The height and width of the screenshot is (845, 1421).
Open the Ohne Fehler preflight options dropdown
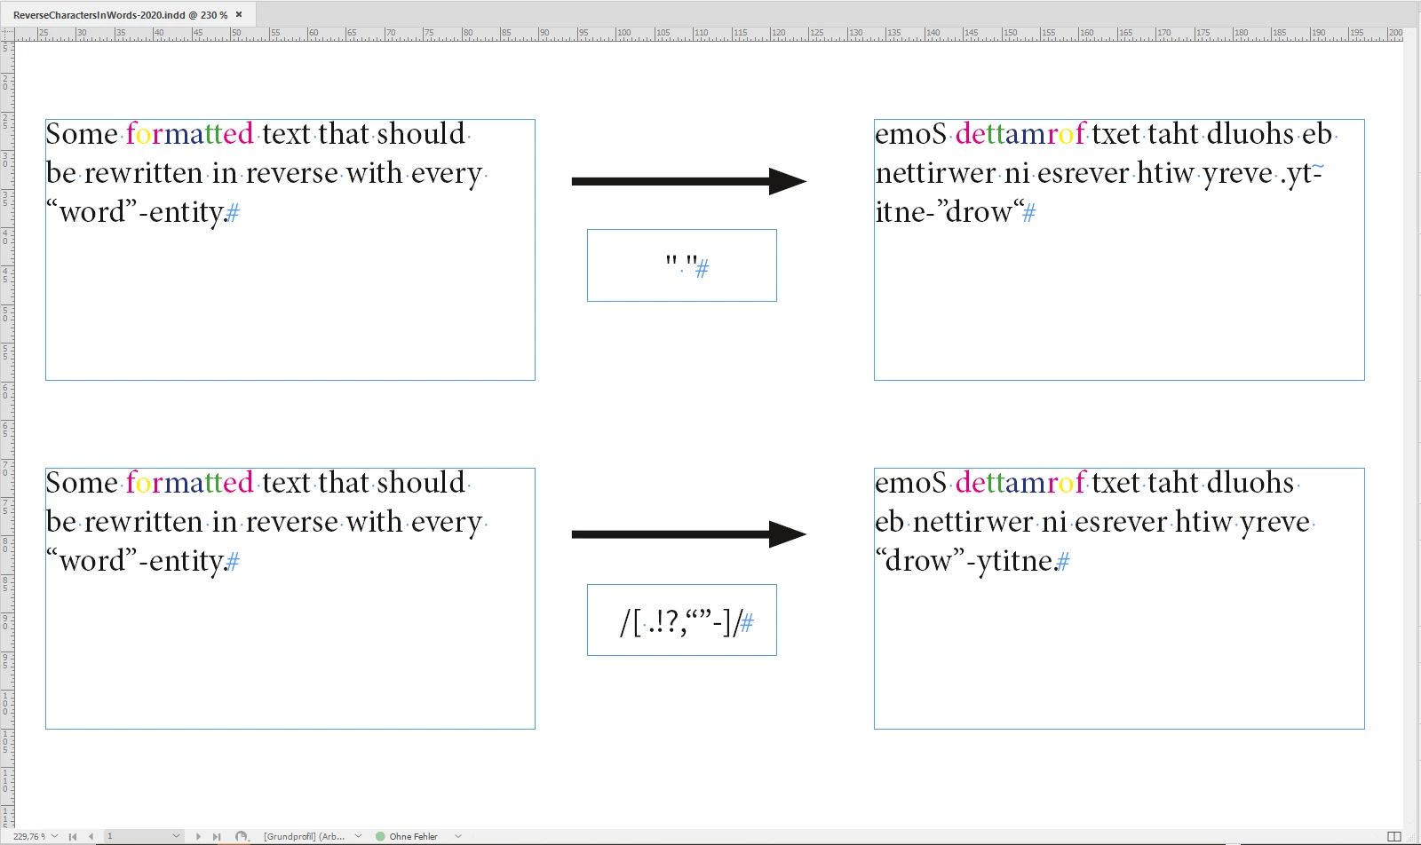click(x=458, y=836)
